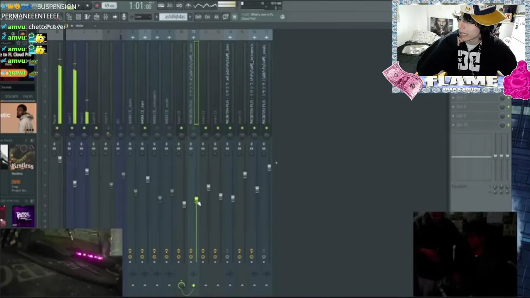
Task: Click the Stop button in transport
Action: [87, 6]
